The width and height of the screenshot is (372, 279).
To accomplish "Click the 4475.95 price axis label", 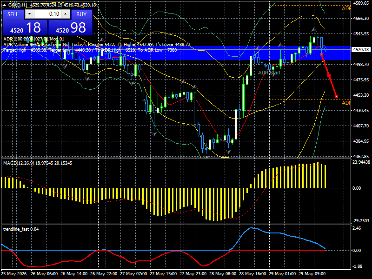I will tap(361, 80).
